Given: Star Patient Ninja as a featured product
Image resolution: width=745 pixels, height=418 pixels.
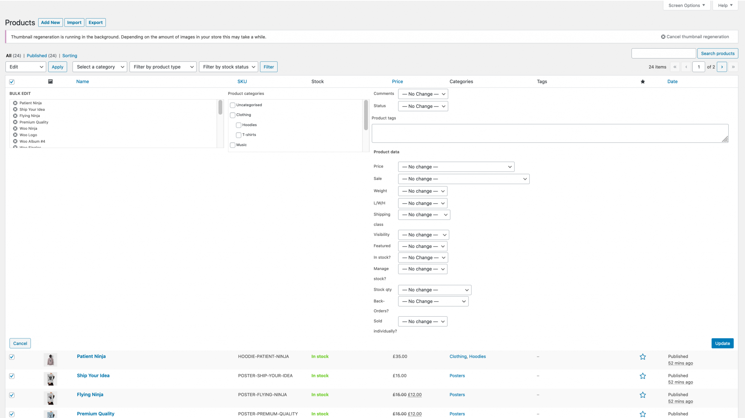Looking at the screenshot, I should 642,357.
